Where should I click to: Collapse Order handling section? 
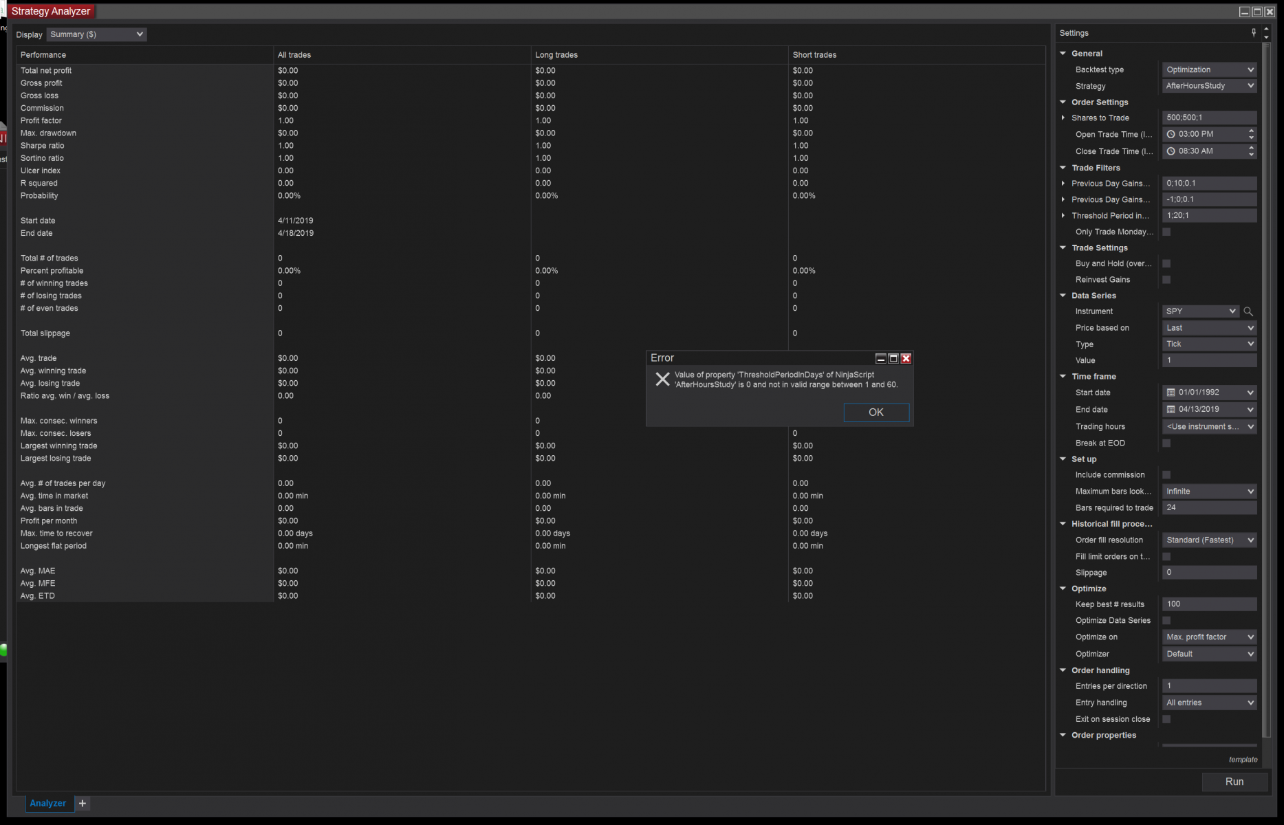pos(1063,670)
